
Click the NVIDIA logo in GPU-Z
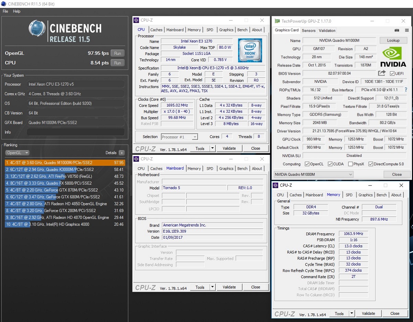393,57
